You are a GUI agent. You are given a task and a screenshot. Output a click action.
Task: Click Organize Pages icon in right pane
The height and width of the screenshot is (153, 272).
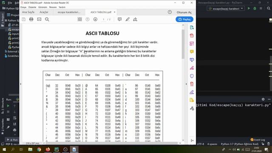192,43
